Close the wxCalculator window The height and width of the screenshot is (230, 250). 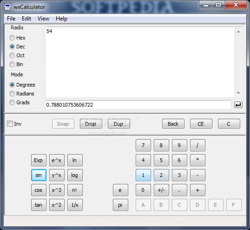click(x=236, y=5)
